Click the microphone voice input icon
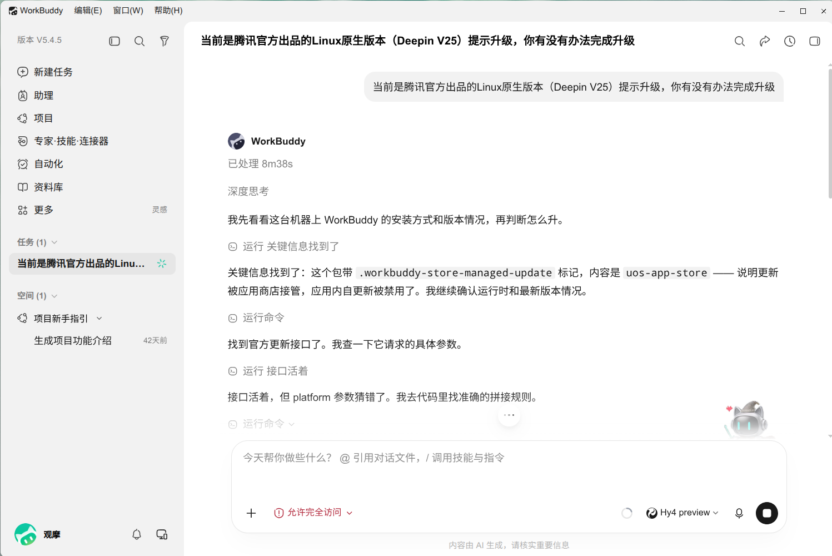This screenshot has height=556, width=832. [739, 513]
